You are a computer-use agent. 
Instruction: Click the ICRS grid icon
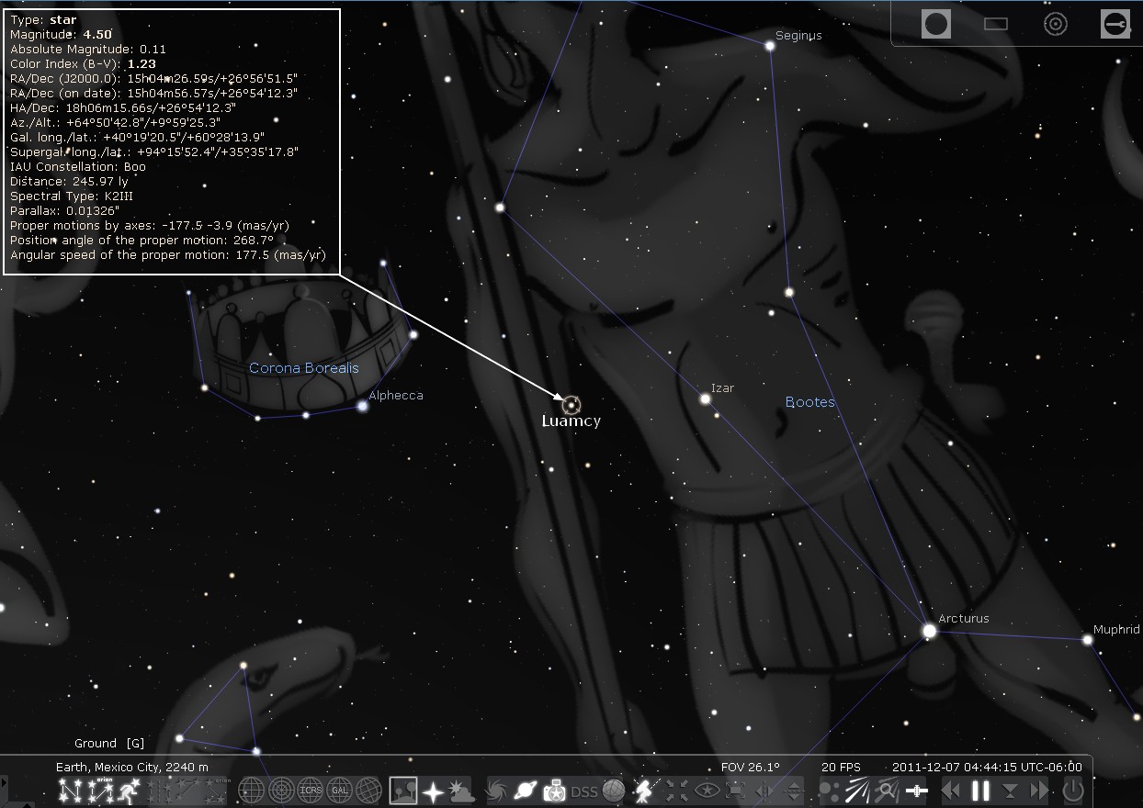click(311, 790)
